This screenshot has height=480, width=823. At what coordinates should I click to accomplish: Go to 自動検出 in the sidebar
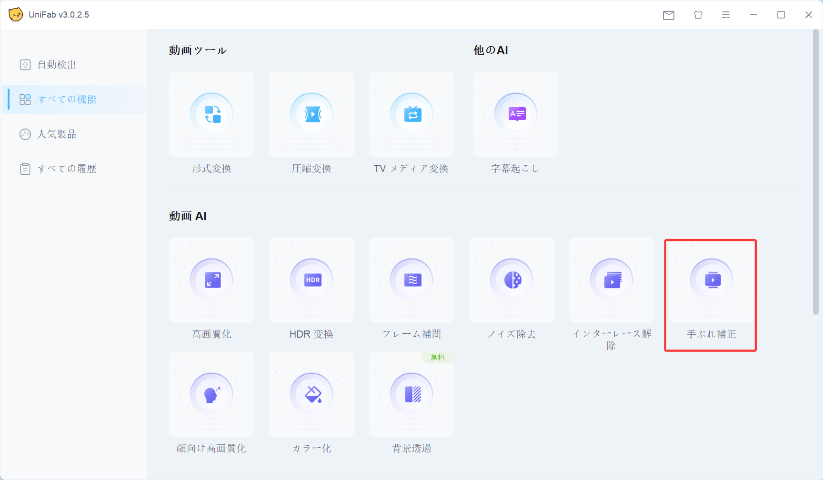tap(74, 65)
